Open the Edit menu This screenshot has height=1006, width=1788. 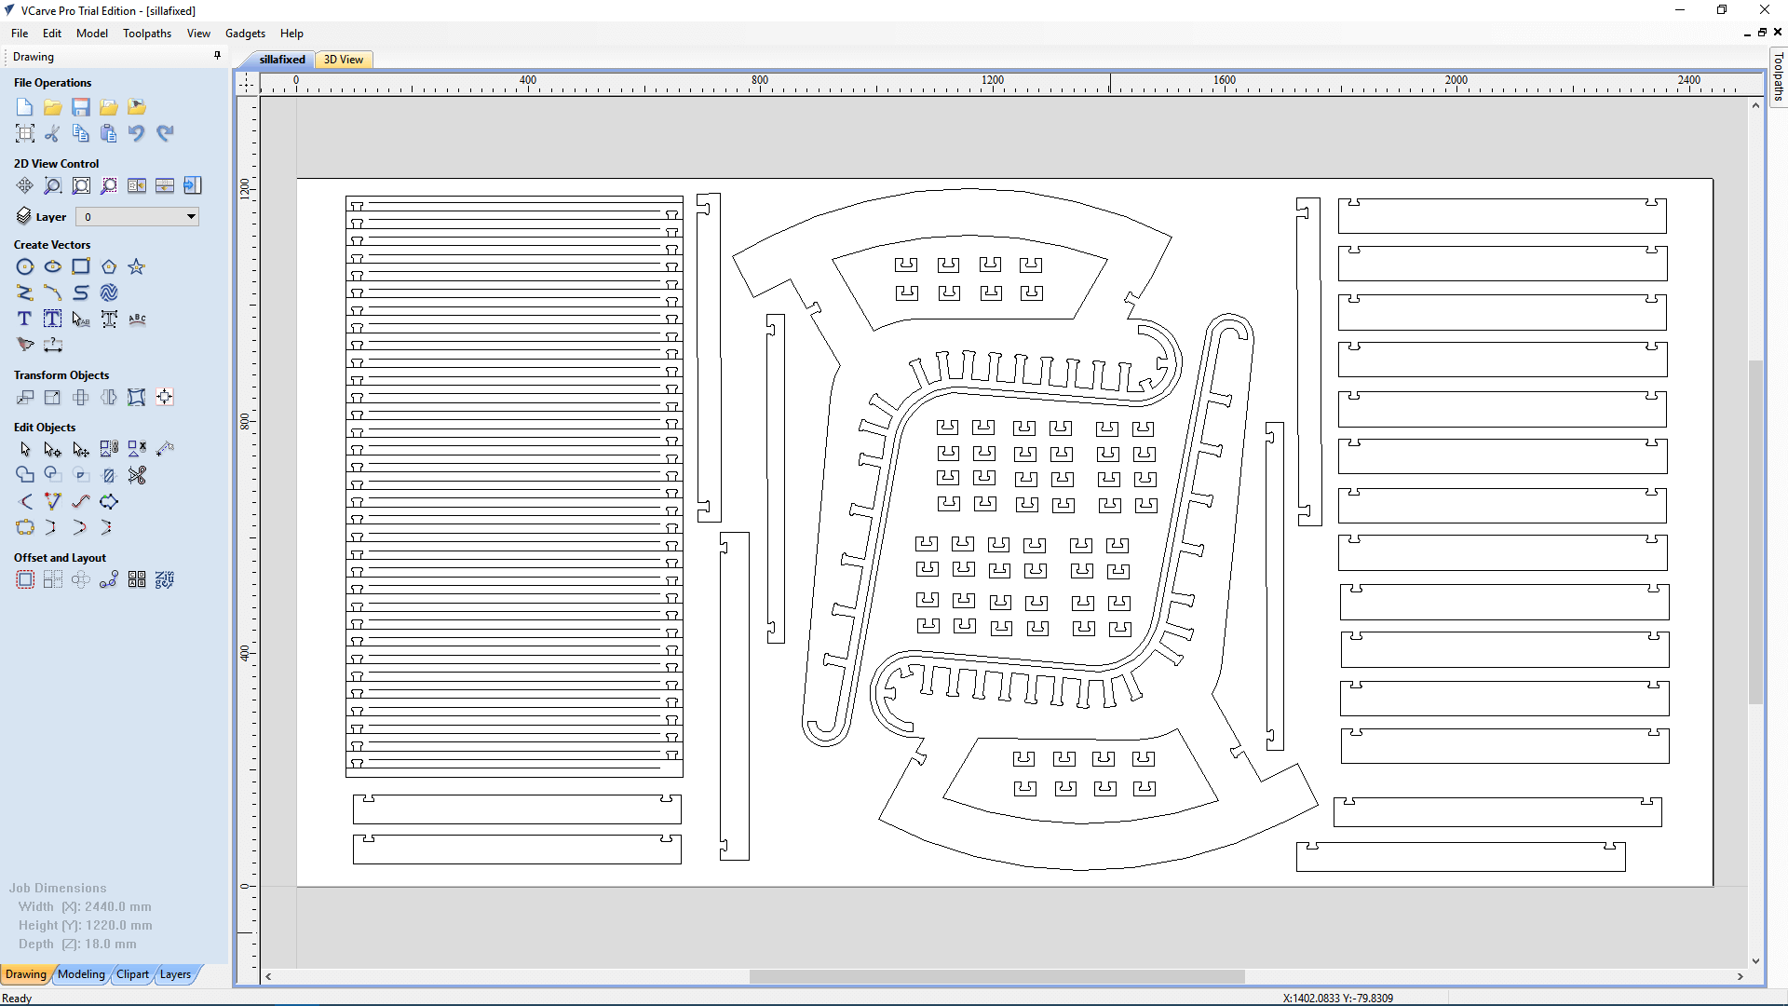point(52,34)
